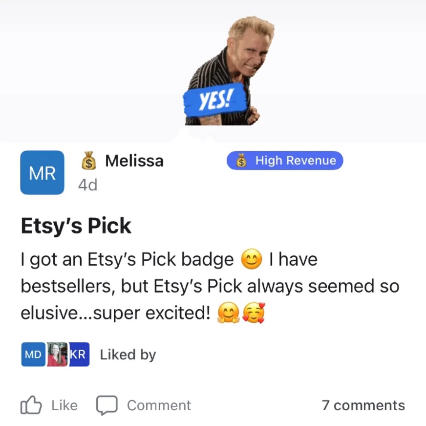
Task: Click the speech bubble Comment icon
Action: tap(107, 405)
